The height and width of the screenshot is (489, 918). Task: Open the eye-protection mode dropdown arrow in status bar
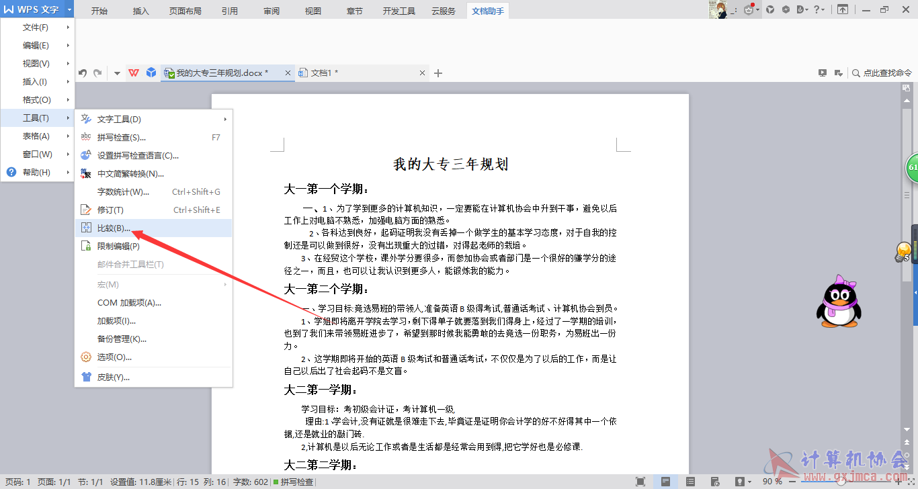pyautogui.click(x=751, y=482)
